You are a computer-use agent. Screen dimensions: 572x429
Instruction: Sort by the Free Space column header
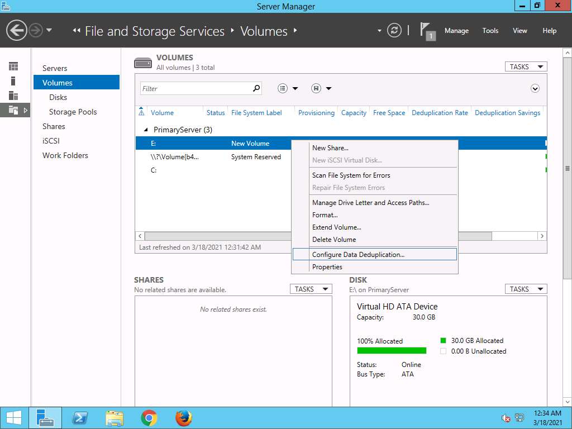pyautogui.click(x=389, y=113)
